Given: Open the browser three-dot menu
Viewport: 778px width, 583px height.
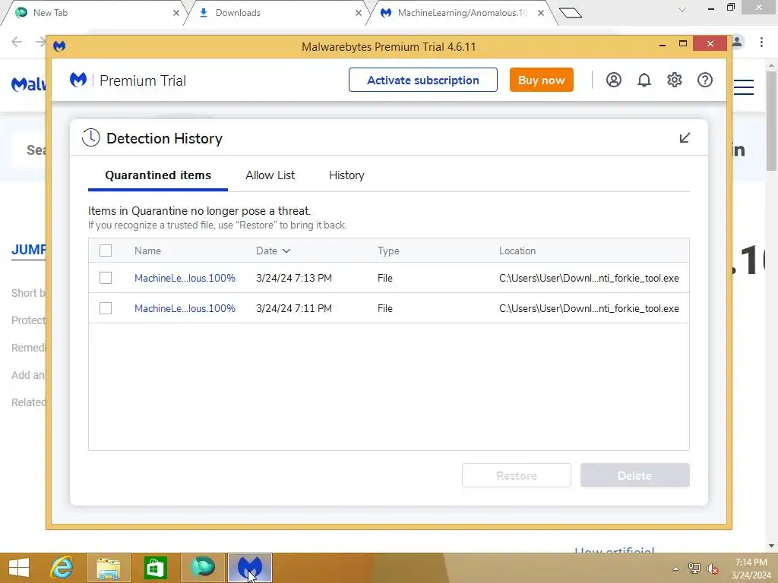Looking at the screenshot, I should click(x=761, y=42).
